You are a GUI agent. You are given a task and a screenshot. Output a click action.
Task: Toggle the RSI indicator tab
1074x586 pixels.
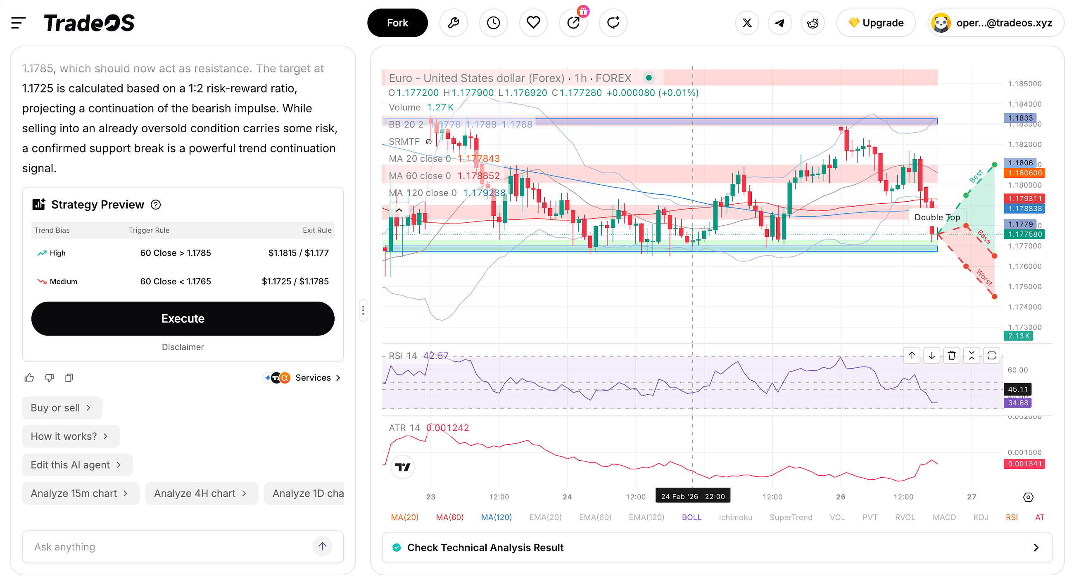1012,517
